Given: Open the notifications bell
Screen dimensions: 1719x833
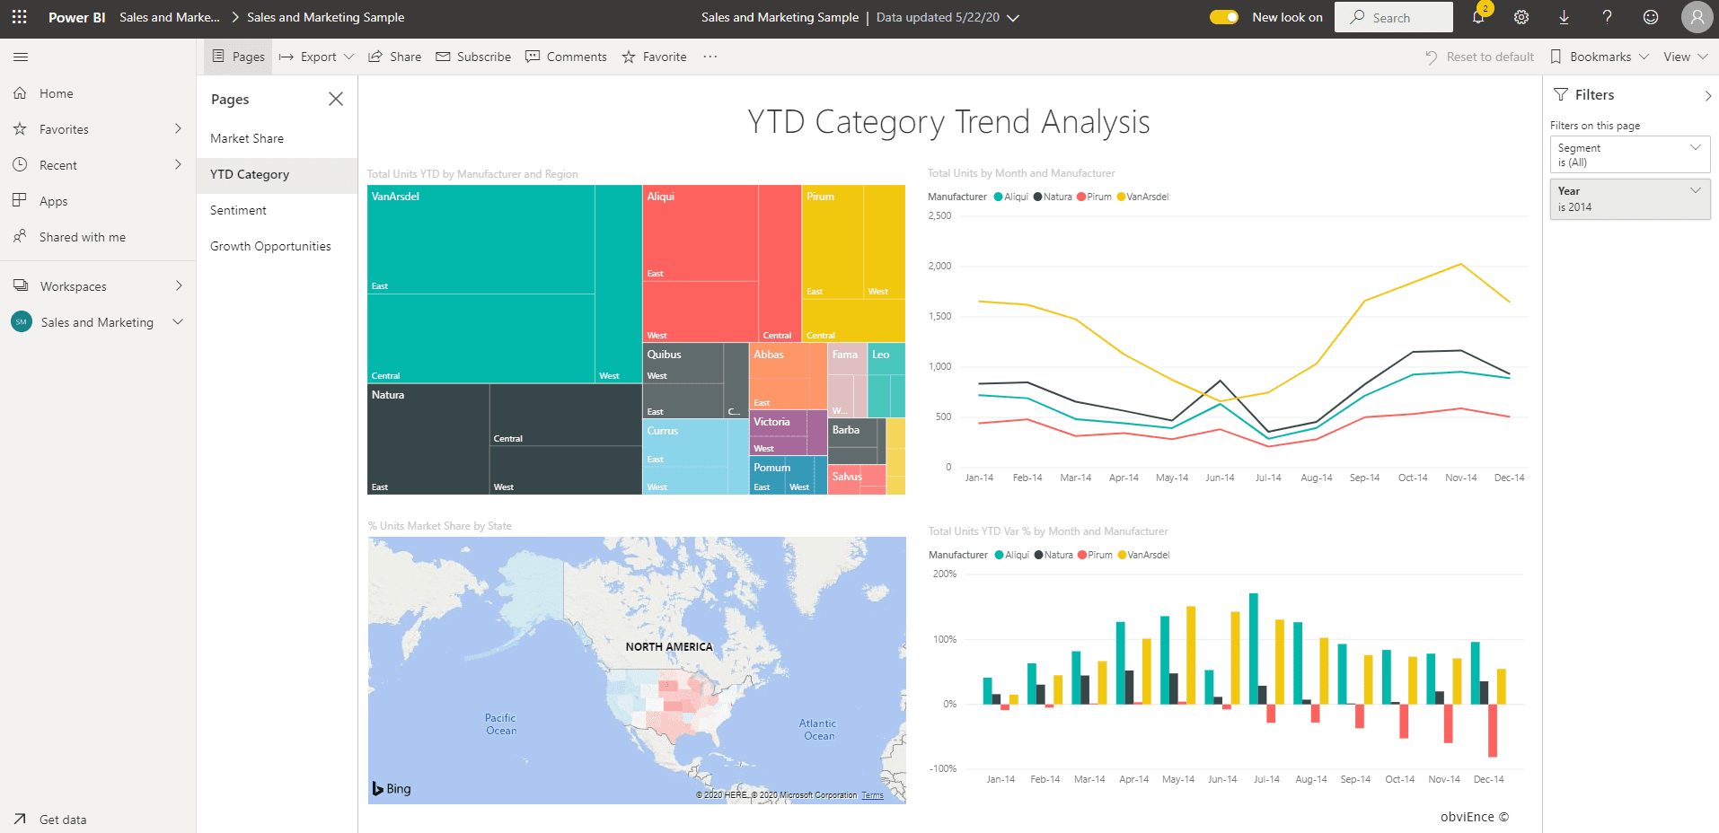Looking at the screenshot, I should pyautogui.click(x=1478, y=16).
